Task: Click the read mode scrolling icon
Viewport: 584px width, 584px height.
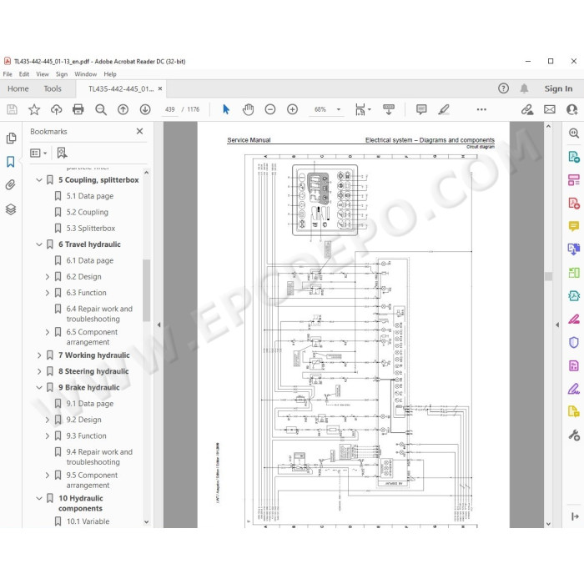Action: tap(389, 109)
